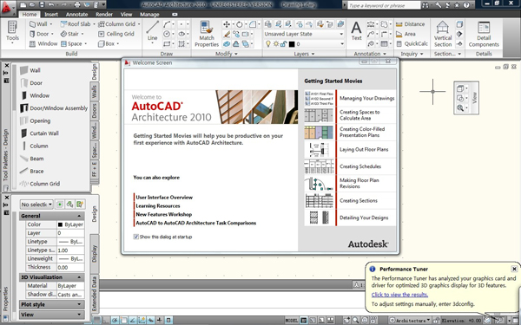
Task: Select the Ceiling Grid tool
Action: coord(116,34)
